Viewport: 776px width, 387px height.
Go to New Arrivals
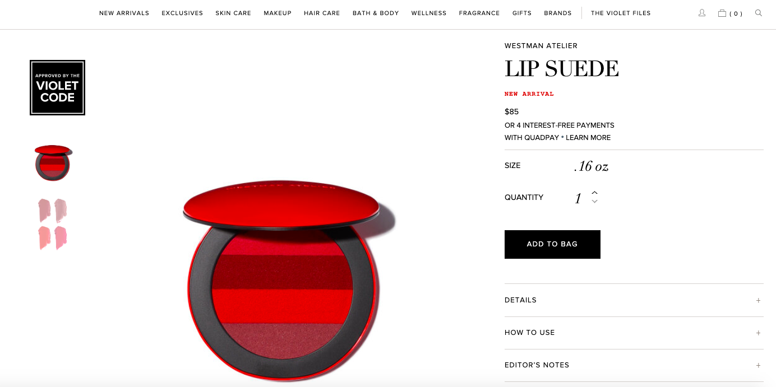124,13
